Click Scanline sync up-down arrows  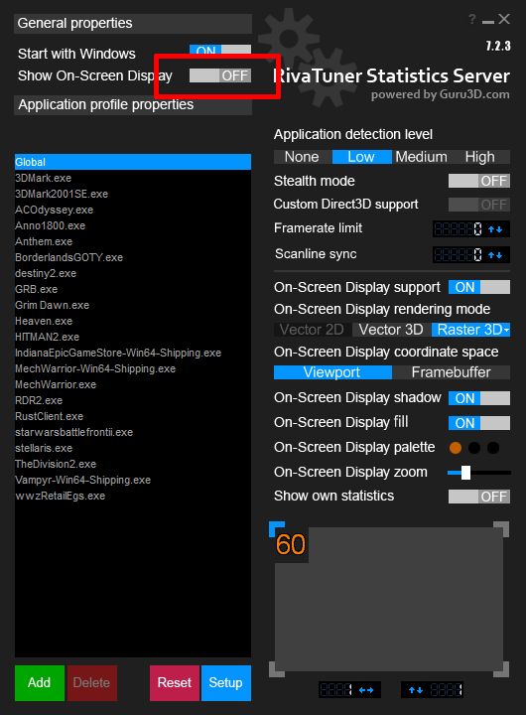tap(495, 255)
